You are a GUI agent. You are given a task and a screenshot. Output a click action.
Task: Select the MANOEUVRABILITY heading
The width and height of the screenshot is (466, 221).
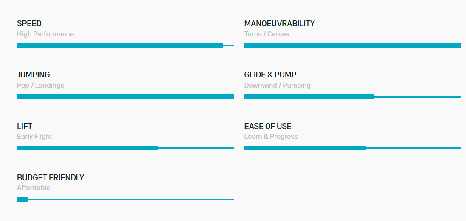[279, 23]
